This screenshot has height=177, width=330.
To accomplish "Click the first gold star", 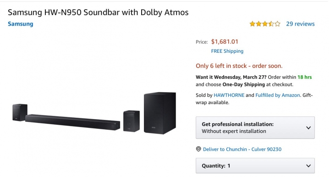I will point(253,24).
